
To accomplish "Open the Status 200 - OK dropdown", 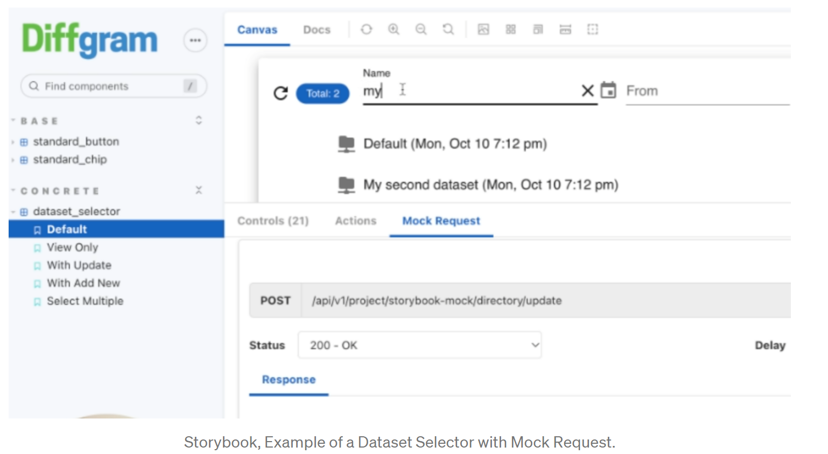I will pyautogui.click(x=420, y=345).
